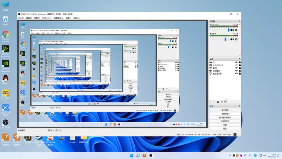Pop out the controls dock panel
Image resolution: width=282 pixels, height=159 pixels.
(x=239, y=106)
